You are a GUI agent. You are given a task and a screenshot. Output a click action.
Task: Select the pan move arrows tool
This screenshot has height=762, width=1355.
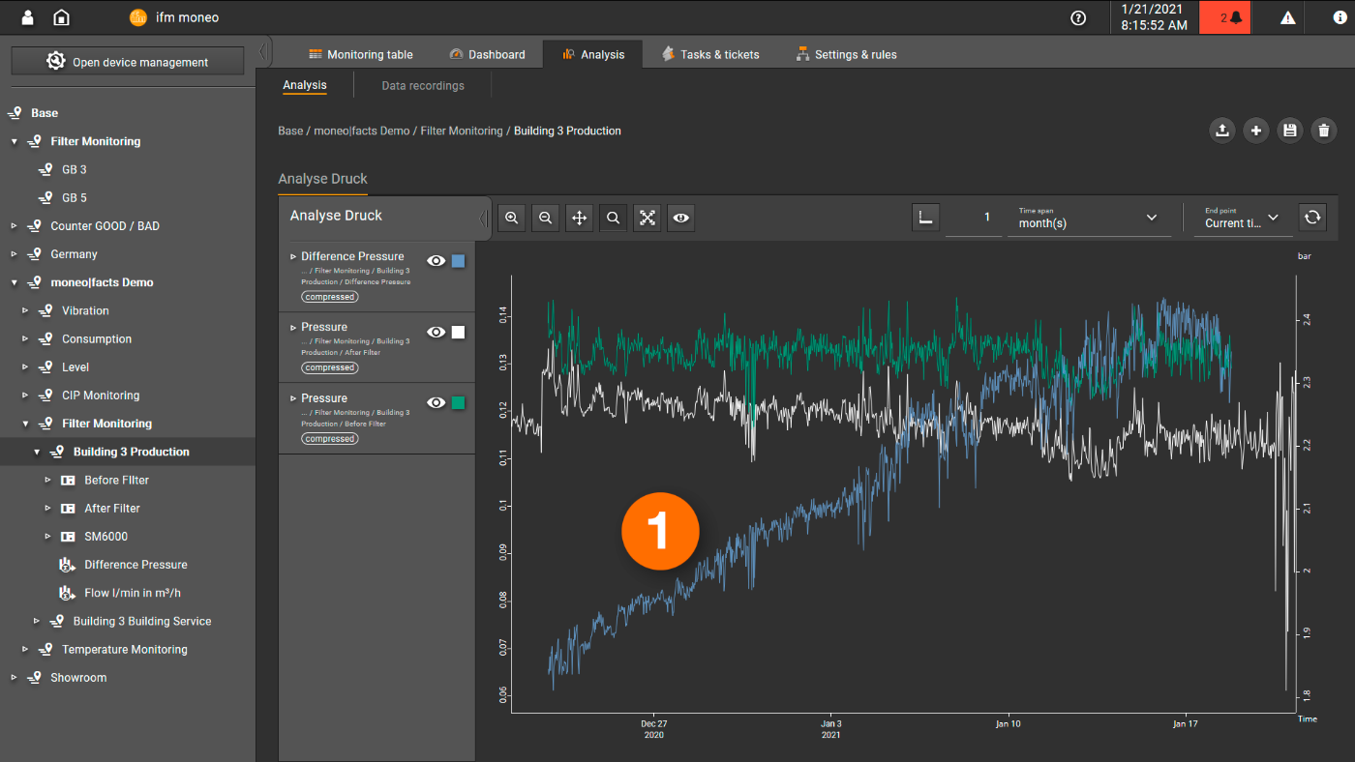[580, 219]
